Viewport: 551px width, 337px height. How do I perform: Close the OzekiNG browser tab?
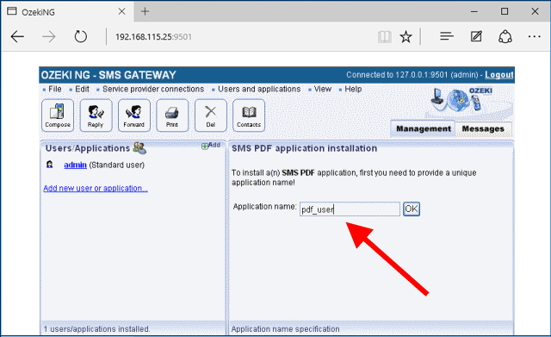pos(122,11)
